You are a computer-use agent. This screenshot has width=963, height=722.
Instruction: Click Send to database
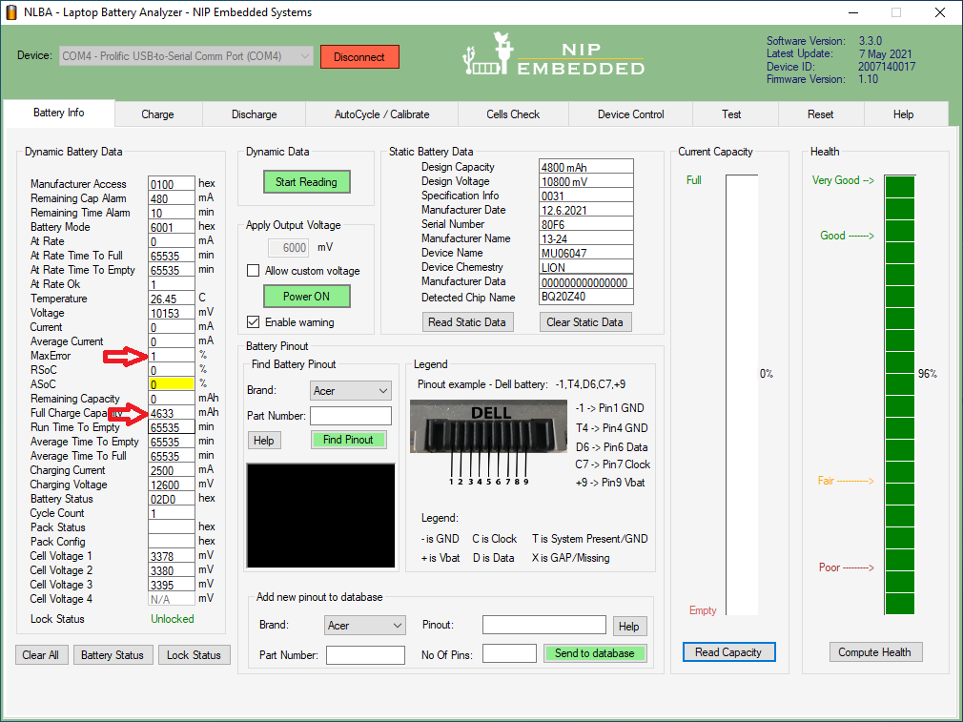595,653
